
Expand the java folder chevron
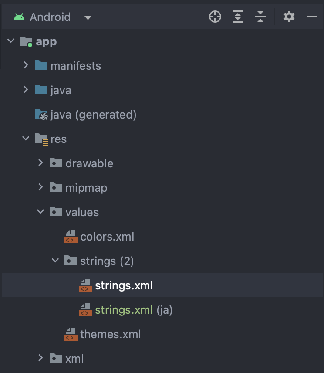(26, 89)
